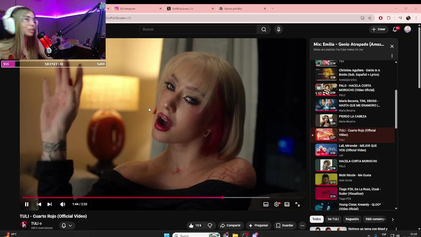Select the Reguetón filter chip
This screenshot has width=421, height=237.
click(x=352, y=219)
